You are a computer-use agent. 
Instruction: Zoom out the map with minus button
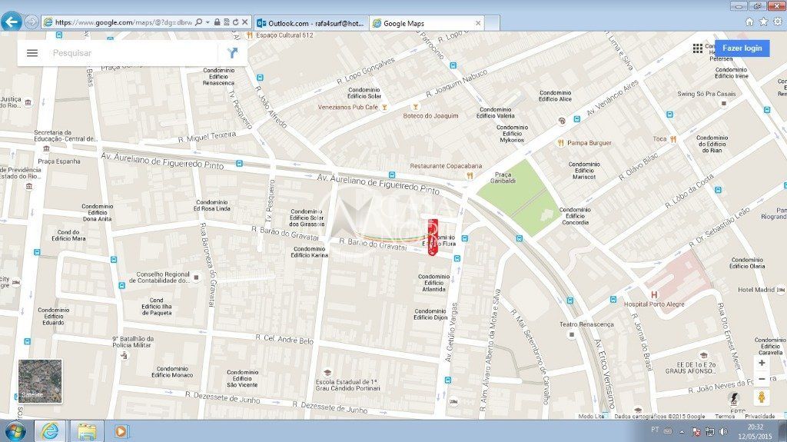(762, 379)
